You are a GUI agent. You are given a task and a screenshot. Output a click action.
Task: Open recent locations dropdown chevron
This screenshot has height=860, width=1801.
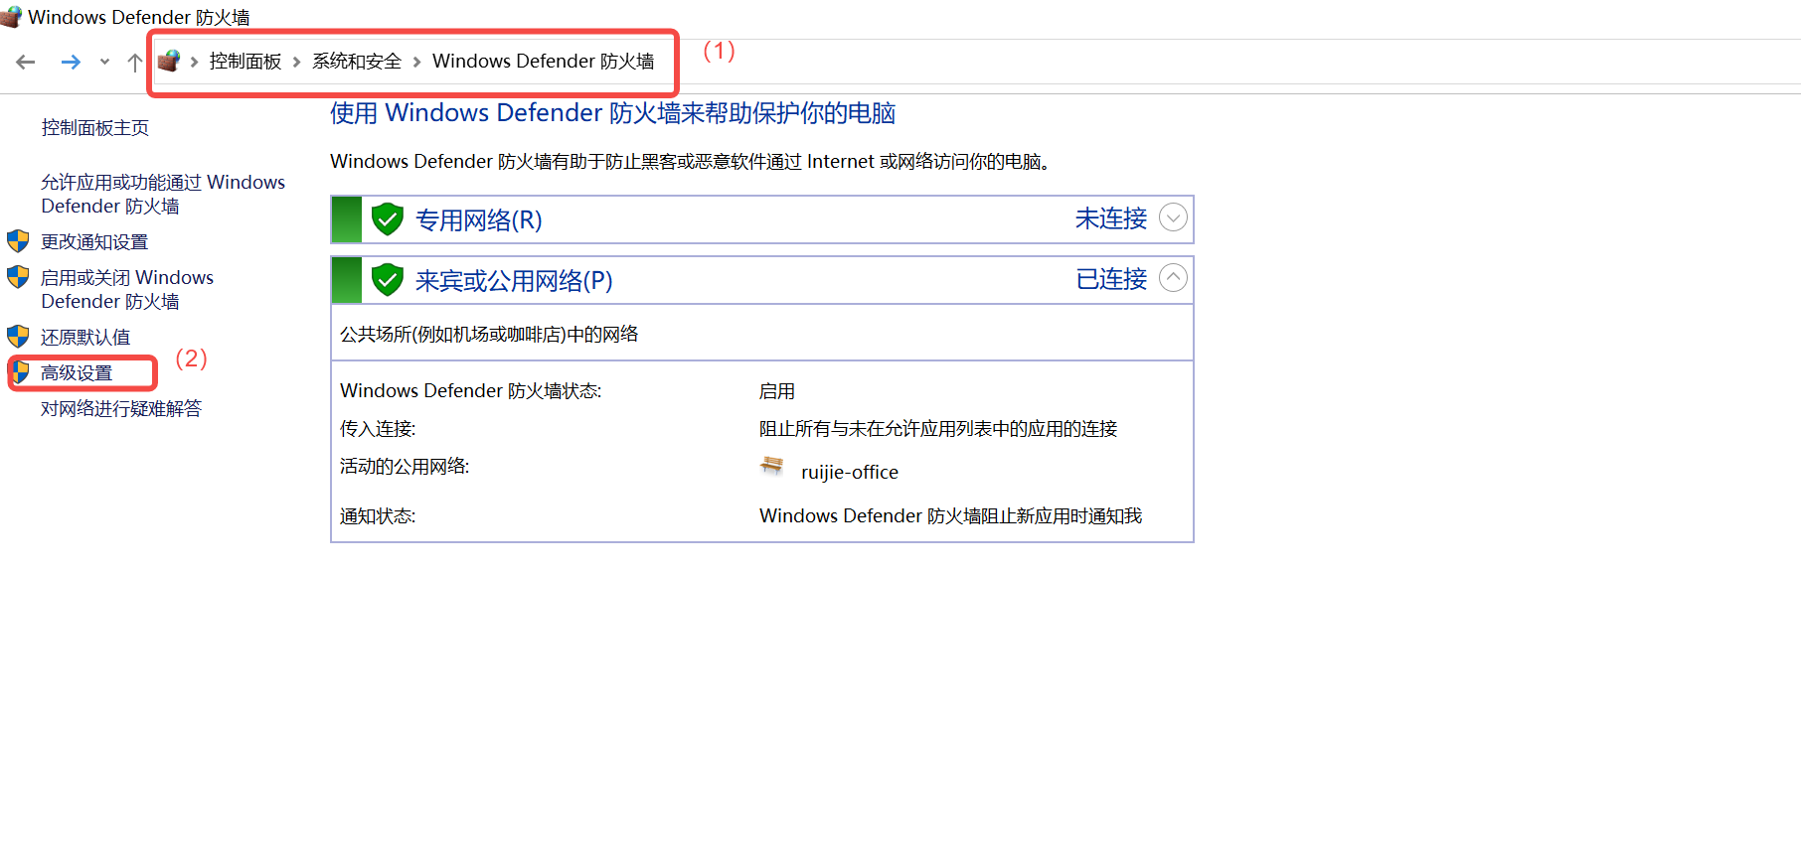pyautogui.click(x=104, y=62)
